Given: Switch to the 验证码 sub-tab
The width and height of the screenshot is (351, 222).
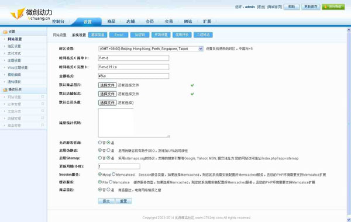Looking at the screenshot, I should (x=140, y=35).
